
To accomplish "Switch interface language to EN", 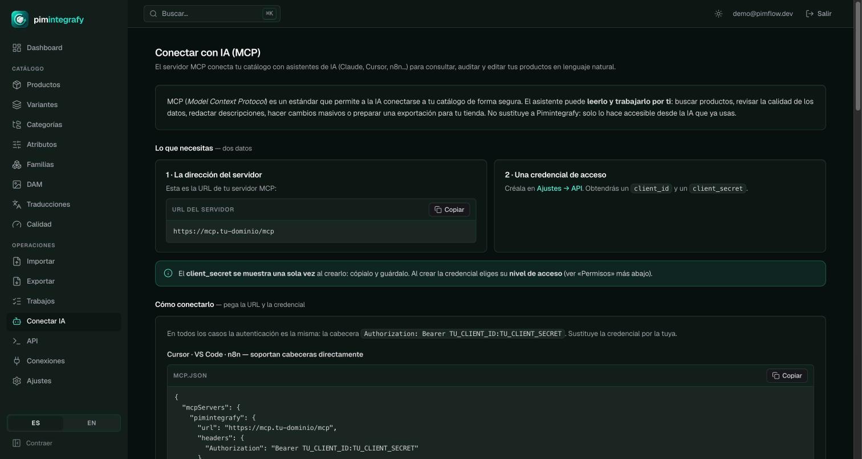I will [x=91, y=423].
